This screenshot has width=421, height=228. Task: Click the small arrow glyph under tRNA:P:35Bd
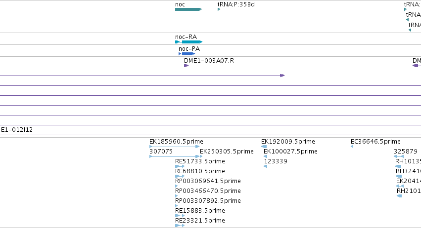[x=219, y=9]
